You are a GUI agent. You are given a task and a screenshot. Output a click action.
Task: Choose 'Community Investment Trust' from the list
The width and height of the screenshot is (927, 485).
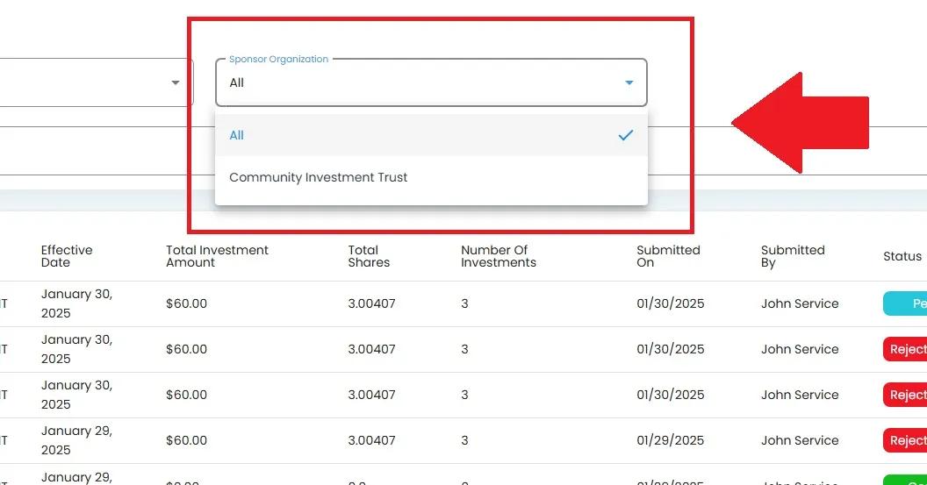[319, 177]
